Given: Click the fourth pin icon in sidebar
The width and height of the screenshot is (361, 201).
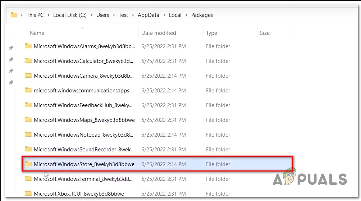Looking at the screenshot, I should click(x=11, y=82).
